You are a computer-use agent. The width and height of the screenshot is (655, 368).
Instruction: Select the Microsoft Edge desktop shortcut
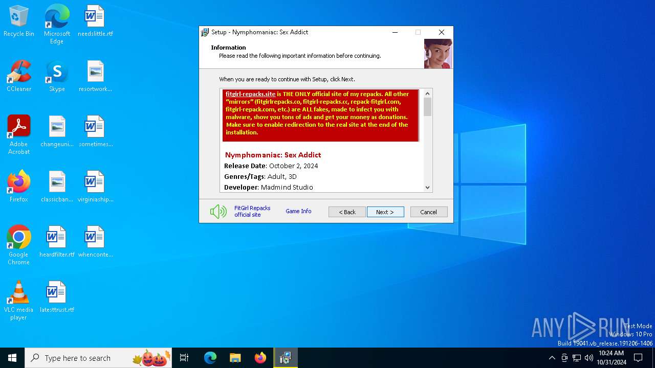coord(57,25)
